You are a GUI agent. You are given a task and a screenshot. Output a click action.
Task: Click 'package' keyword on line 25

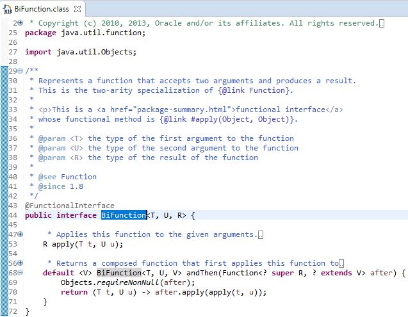[x=40, y=33]
